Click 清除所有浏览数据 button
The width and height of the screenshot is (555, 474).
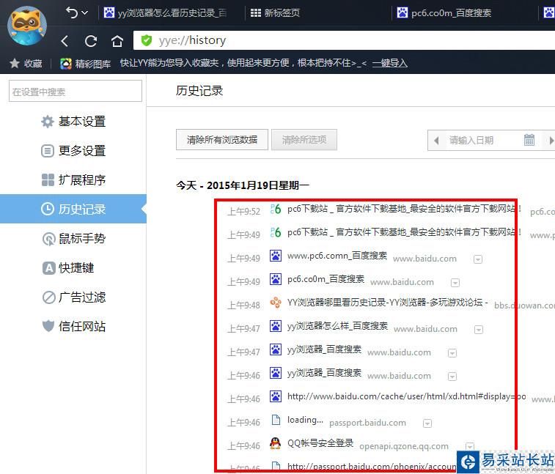pyautogui.click(x=222, y=140)
